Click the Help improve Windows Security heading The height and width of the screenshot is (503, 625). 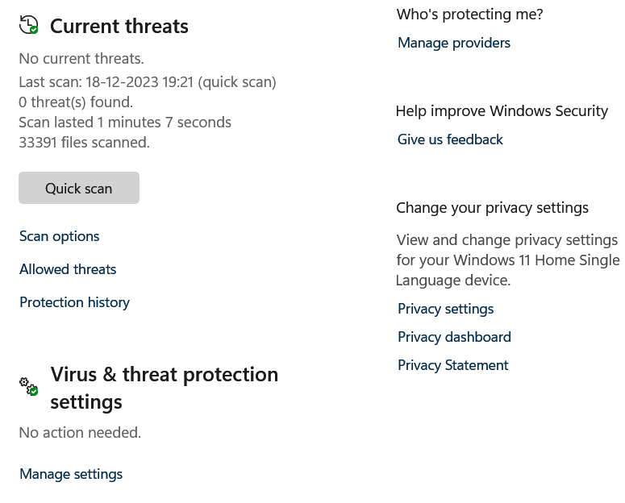(x=502, y=110)
